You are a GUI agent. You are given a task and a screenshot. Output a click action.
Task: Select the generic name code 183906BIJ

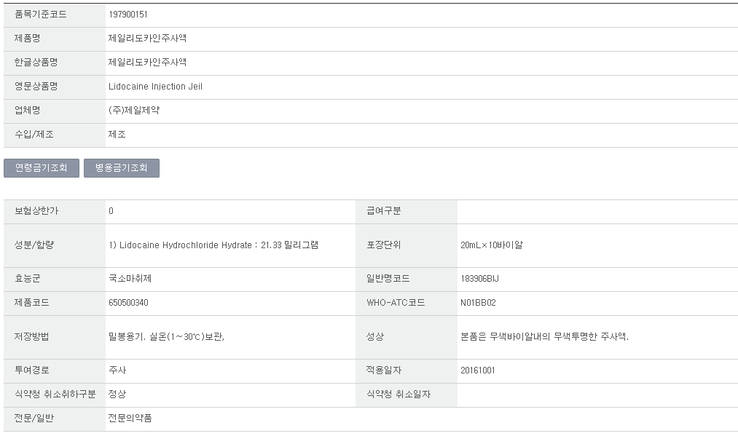pyautogui.click(x=480, y=279)
